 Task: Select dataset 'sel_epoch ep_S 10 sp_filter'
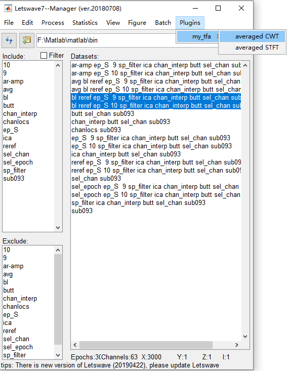156,195
